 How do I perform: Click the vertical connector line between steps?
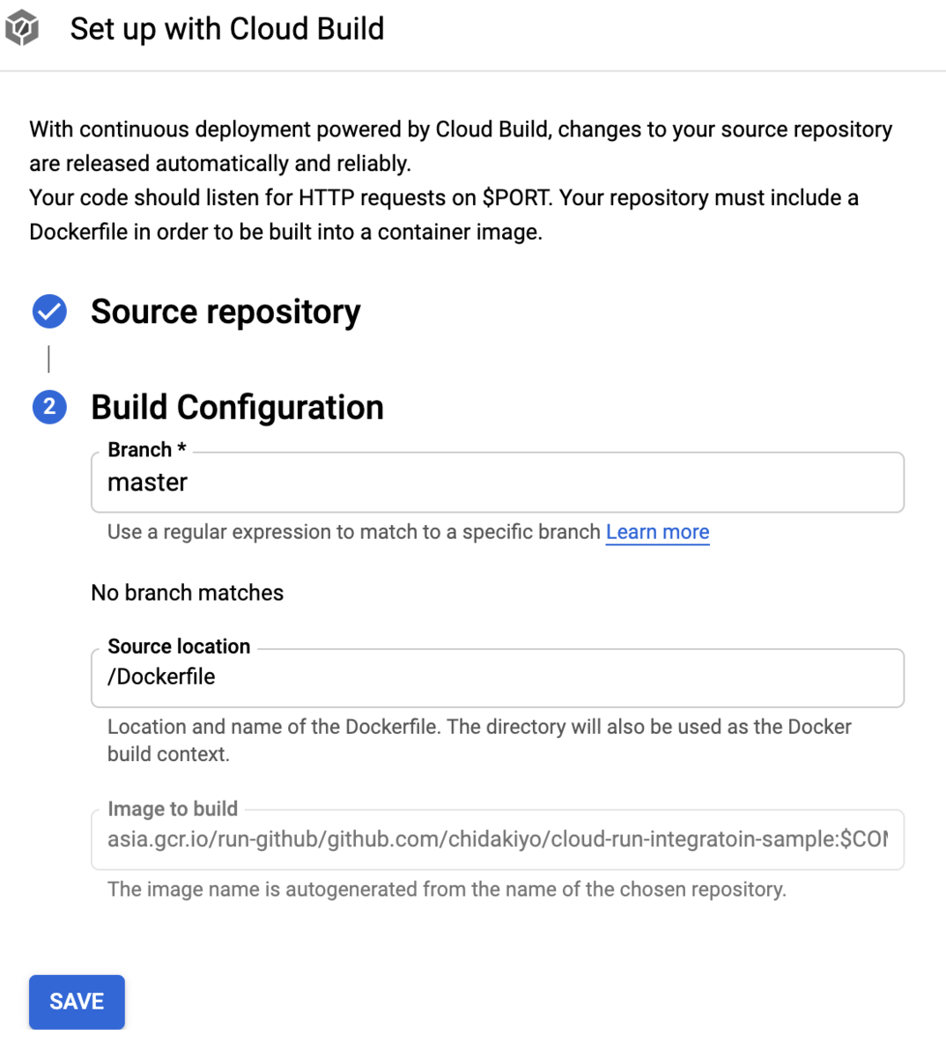(48, 358)
